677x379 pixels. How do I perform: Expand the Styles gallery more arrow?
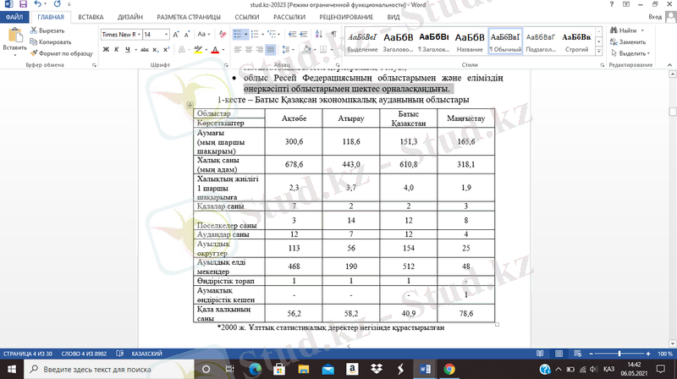coord(599,52)
